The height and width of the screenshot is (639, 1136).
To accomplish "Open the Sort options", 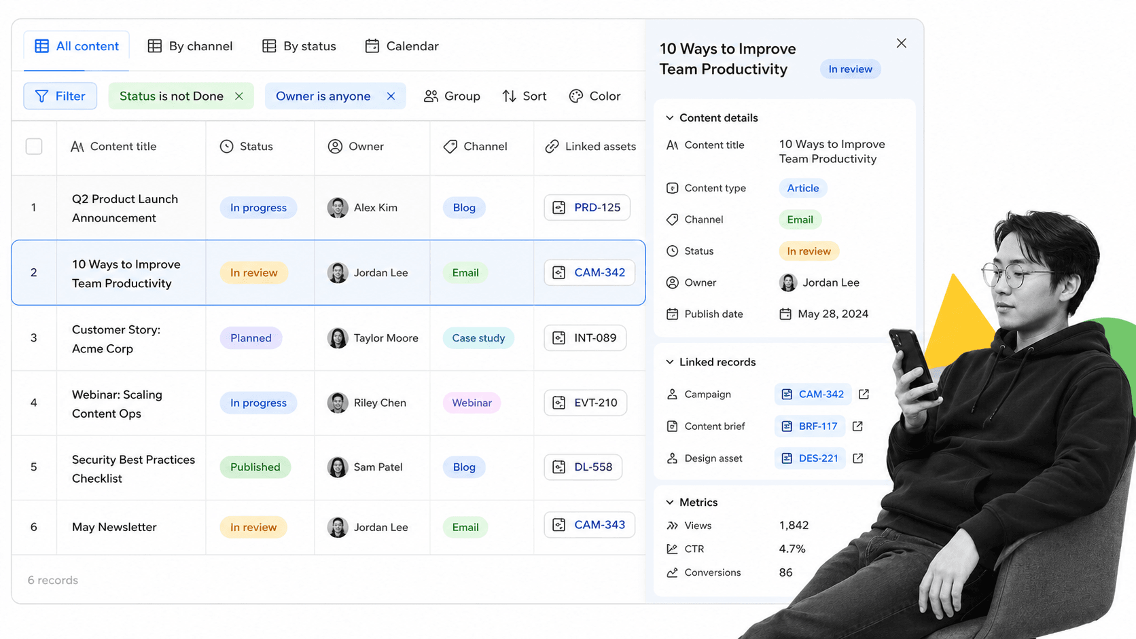I will tap(525, 96).
